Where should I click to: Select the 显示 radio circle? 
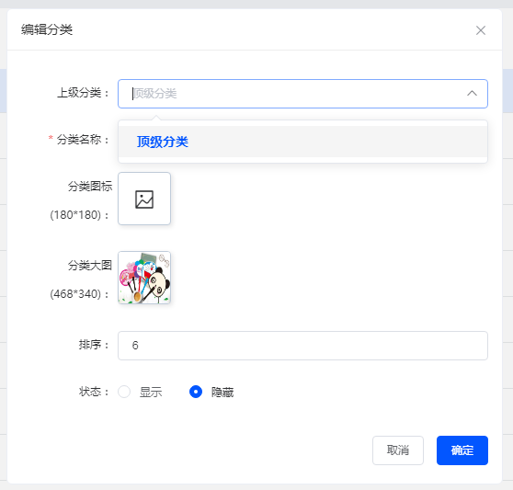pyautogui.click(x=124, y=392)
